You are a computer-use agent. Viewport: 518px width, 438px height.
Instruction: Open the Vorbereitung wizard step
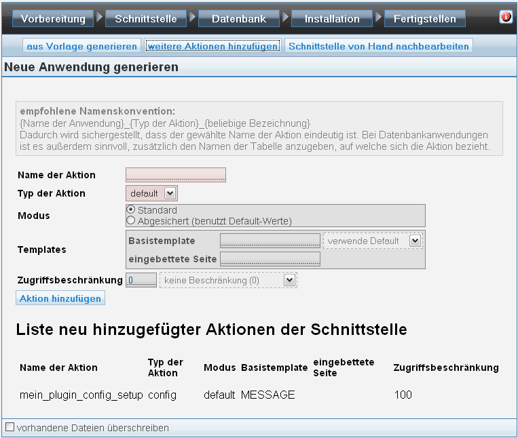coord(53,19)
